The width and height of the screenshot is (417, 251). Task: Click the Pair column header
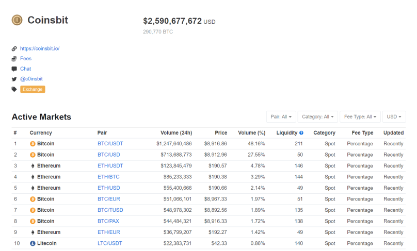click(x=102, y=133)
